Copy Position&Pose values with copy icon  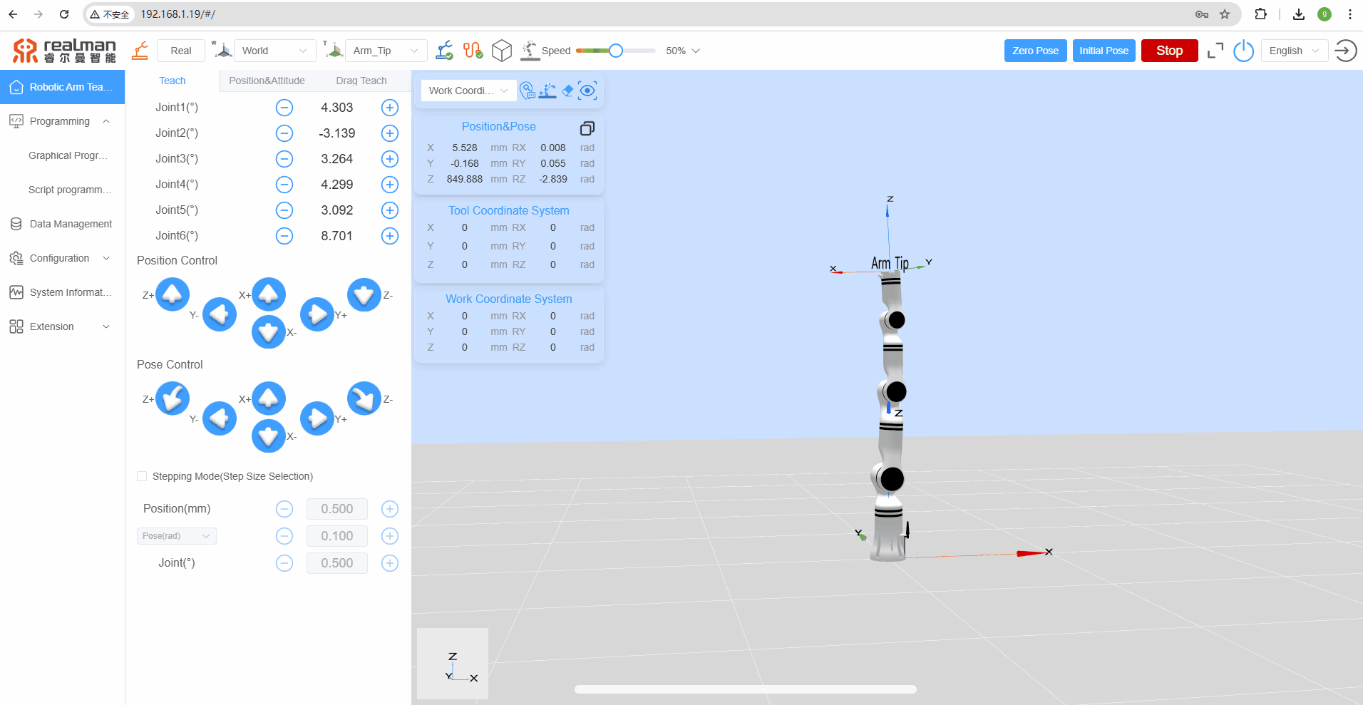[587, 128]
